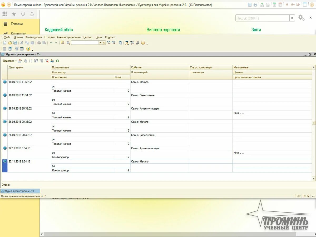Click the M- memory button in title bar
316x237 pixels.
(298, 5)
